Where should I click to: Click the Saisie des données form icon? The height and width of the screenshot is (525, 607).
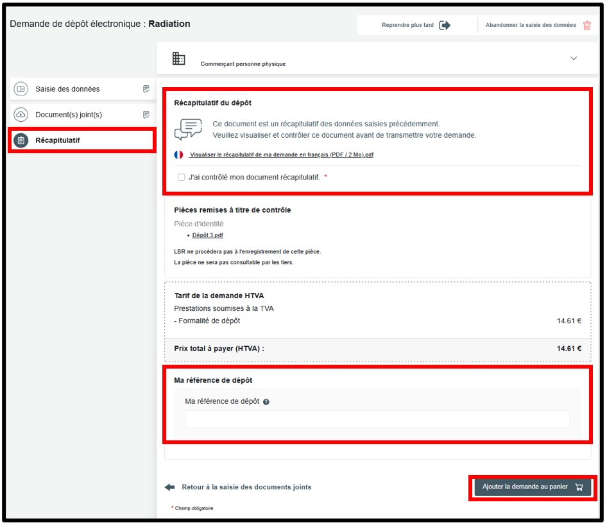coord(21,89)
